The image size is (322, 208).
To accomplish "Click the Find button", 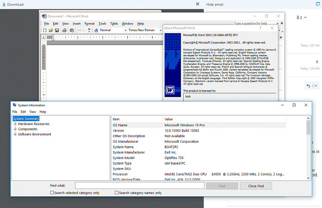I will pyautogui.click(x=222, y=186).
